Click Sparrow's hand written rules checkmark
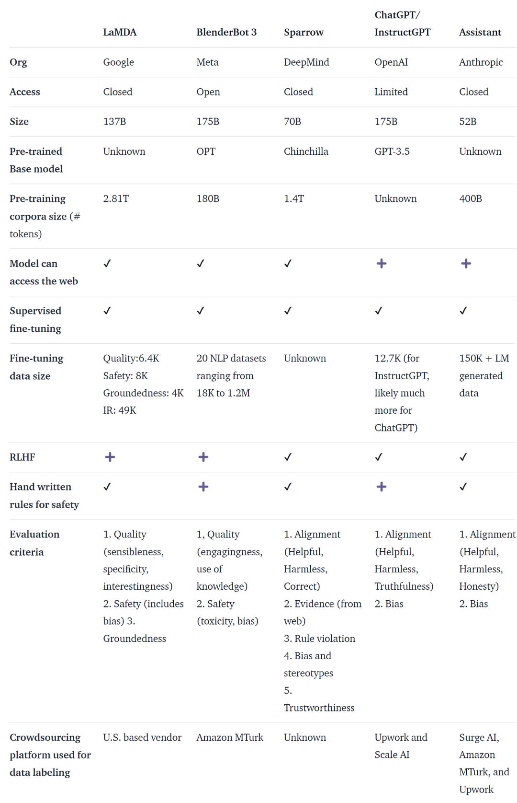Screen dimensions: 517x803 (288, 487)
